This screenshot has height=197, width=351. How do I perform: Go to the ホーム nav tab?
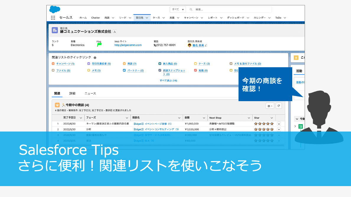83,18
